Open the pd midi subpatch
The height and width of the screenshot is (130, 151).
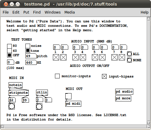pyautogui.click(x=73, y=104)
